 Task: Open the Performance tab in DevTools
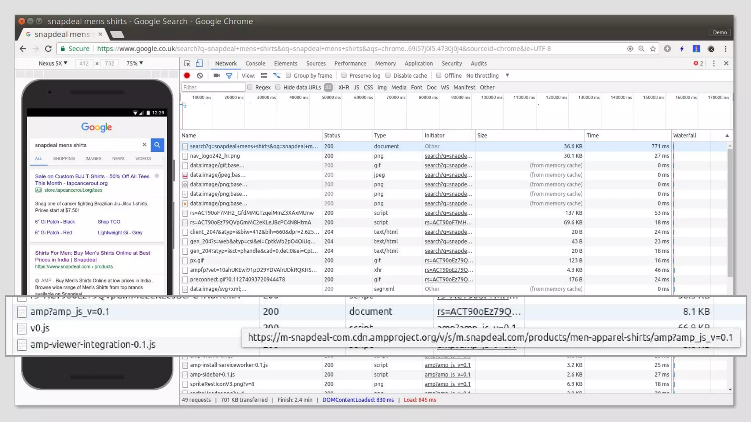coord(350,63)
